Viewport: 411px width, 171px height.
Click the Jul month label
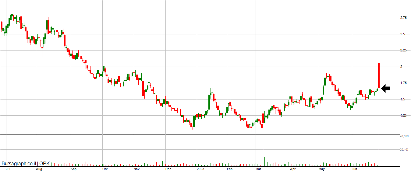pos(8,169)
